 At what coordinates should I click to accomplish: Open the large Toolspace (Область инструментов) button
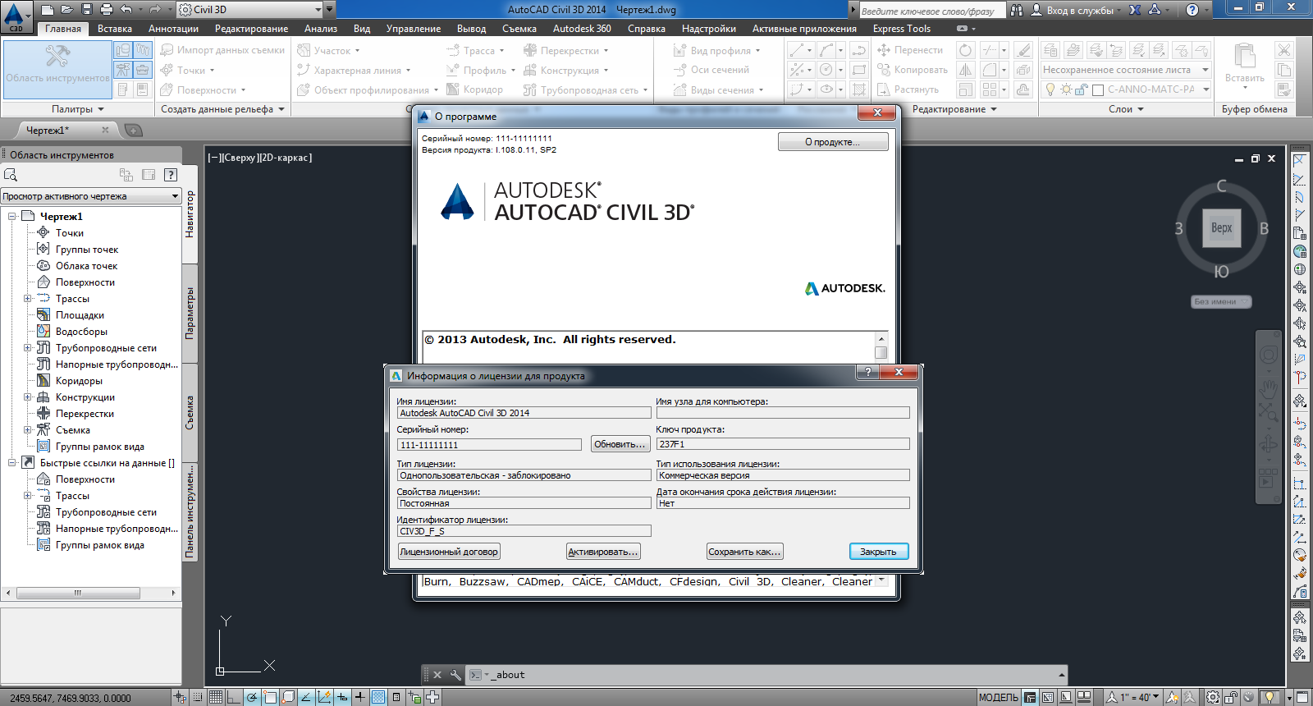57,69
